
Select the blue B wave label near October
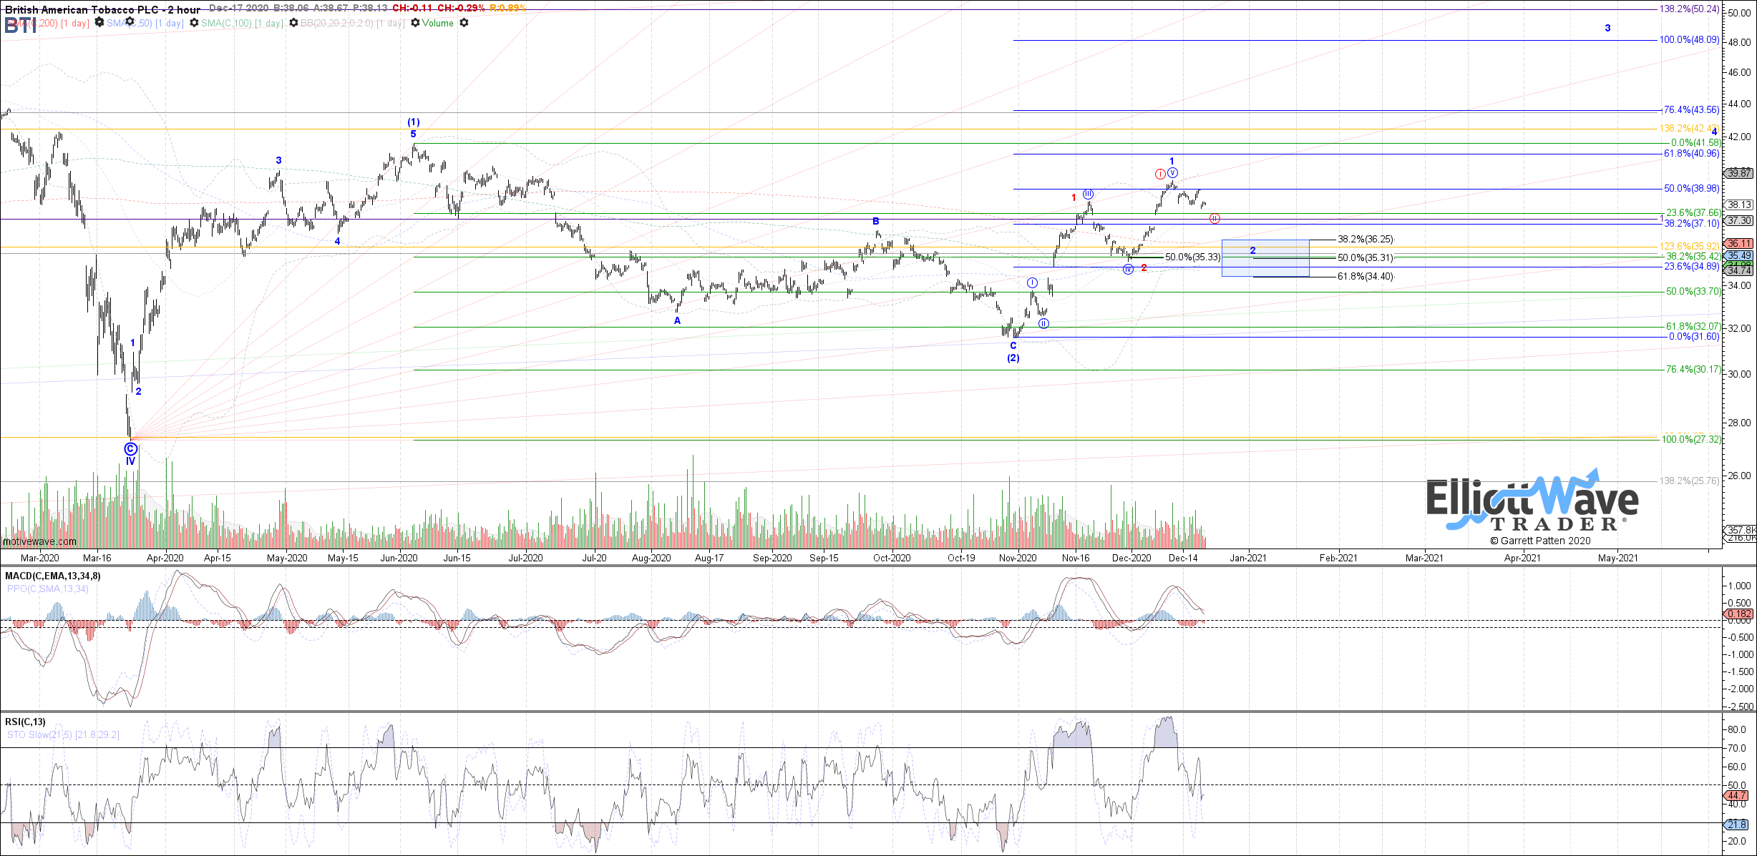pyautogui.click(x=876, y=222)
